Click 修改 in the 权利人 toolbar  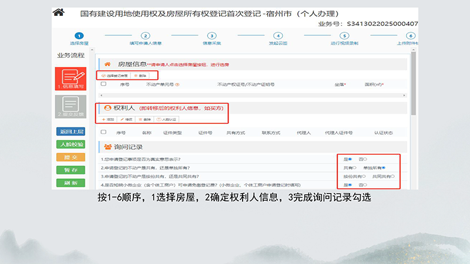(x=126, y=119)
